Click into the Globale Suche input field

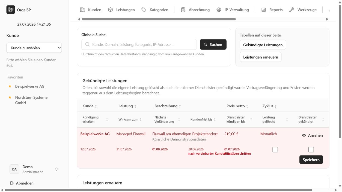point(139,44)
